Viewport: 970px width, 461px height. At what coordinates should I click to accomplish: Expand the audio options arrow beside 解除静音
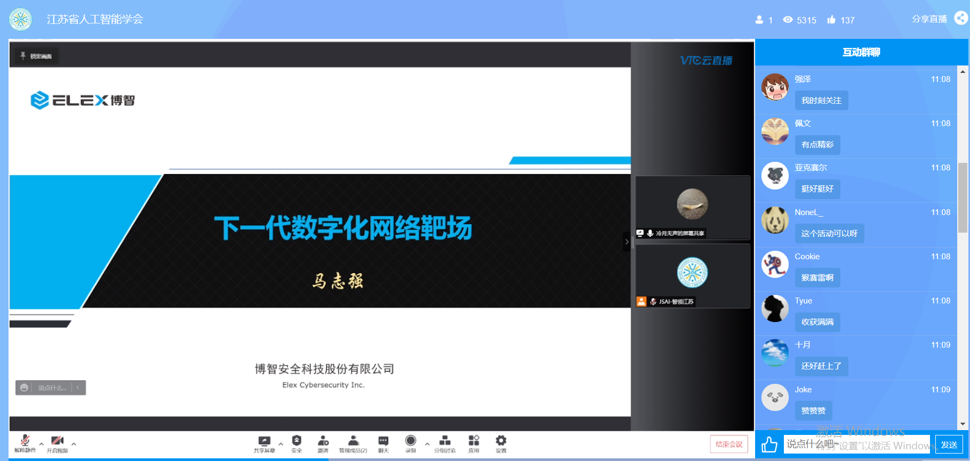42,443
